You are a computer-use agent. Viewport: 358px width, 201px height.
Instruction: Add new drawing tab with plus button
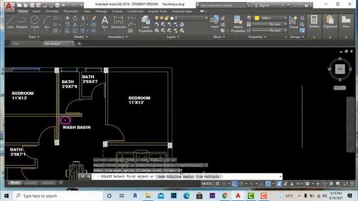[x=79, y=44]
